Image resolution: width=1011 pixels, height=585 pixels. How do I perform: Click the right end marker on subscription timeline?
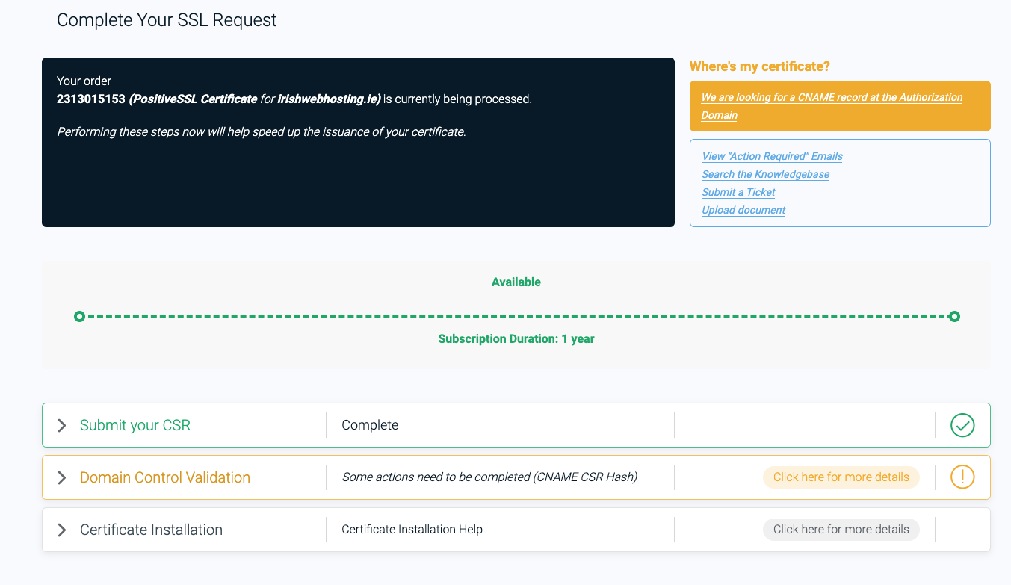click(953, 317)
